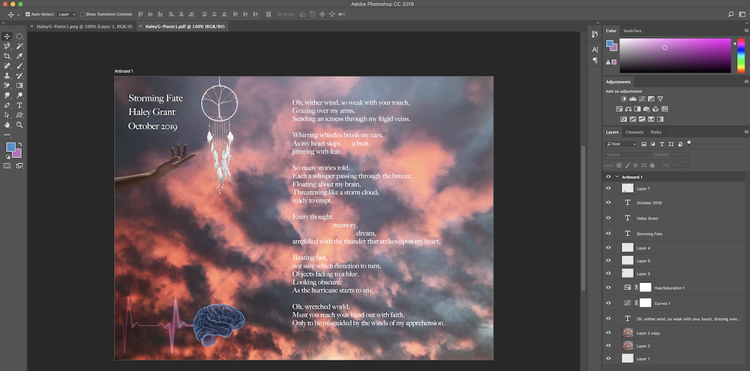The width and height of the screenshot is (750, 371).
Task: Add a Vibrance adjustment
Action: tap(660, 99)
